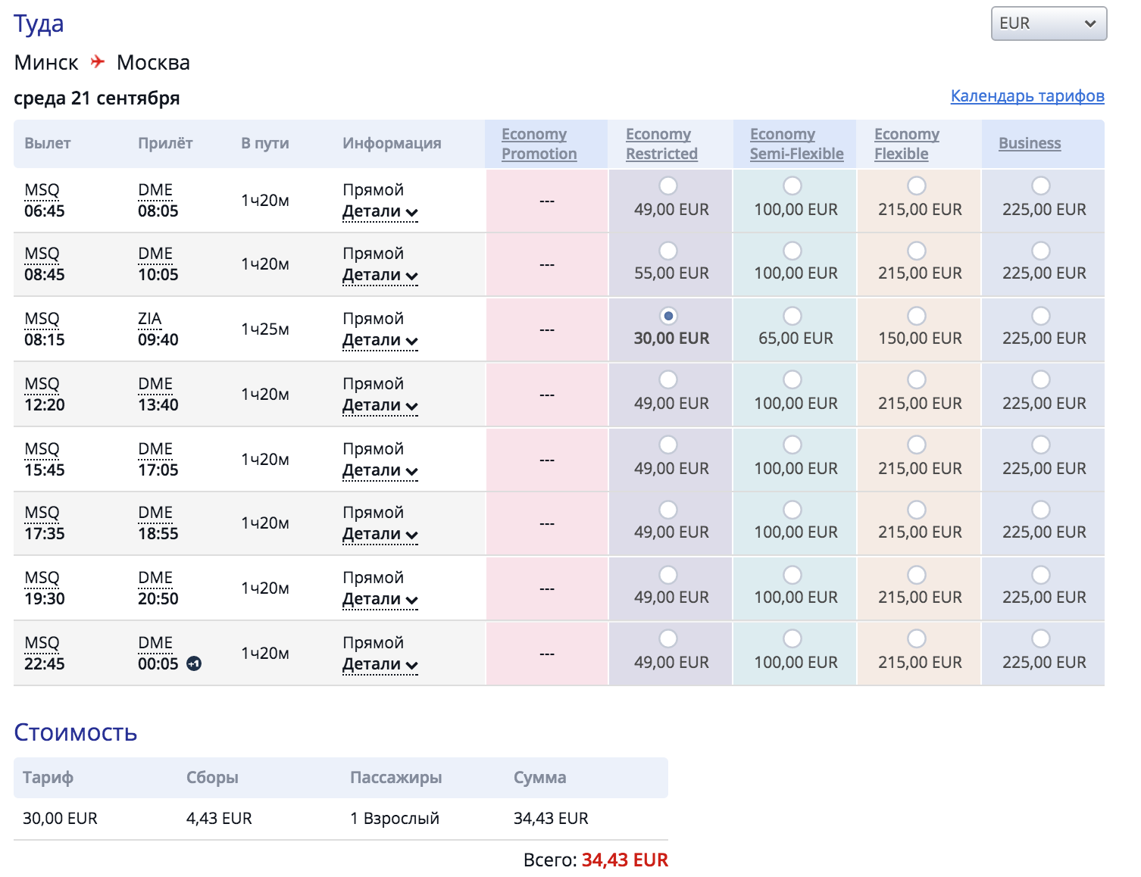
Task: Expand Детали for the 08:15 ZIA flight
Action: (x=380, y=340)
